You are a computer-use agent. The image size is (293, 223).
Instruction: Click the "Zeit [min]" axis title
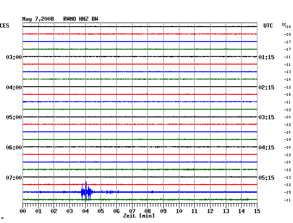(x=139, y=216)
